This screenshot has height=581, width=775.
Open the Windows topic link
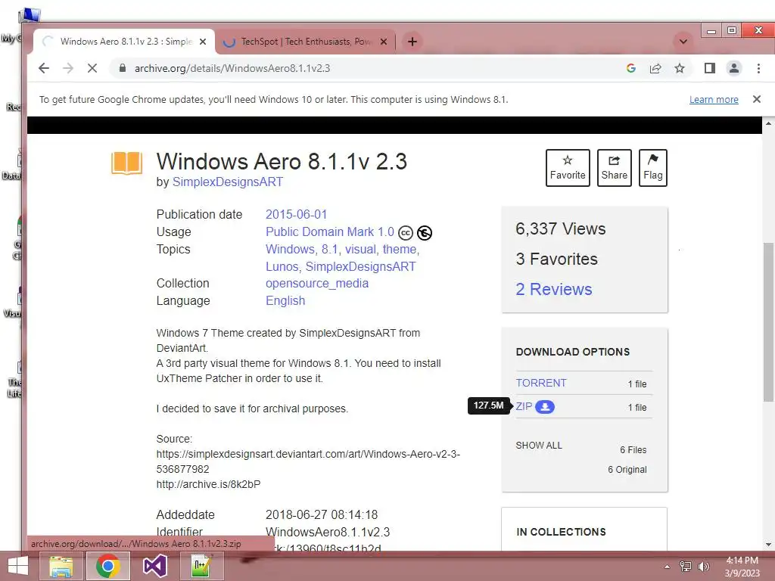click(291, 249)
